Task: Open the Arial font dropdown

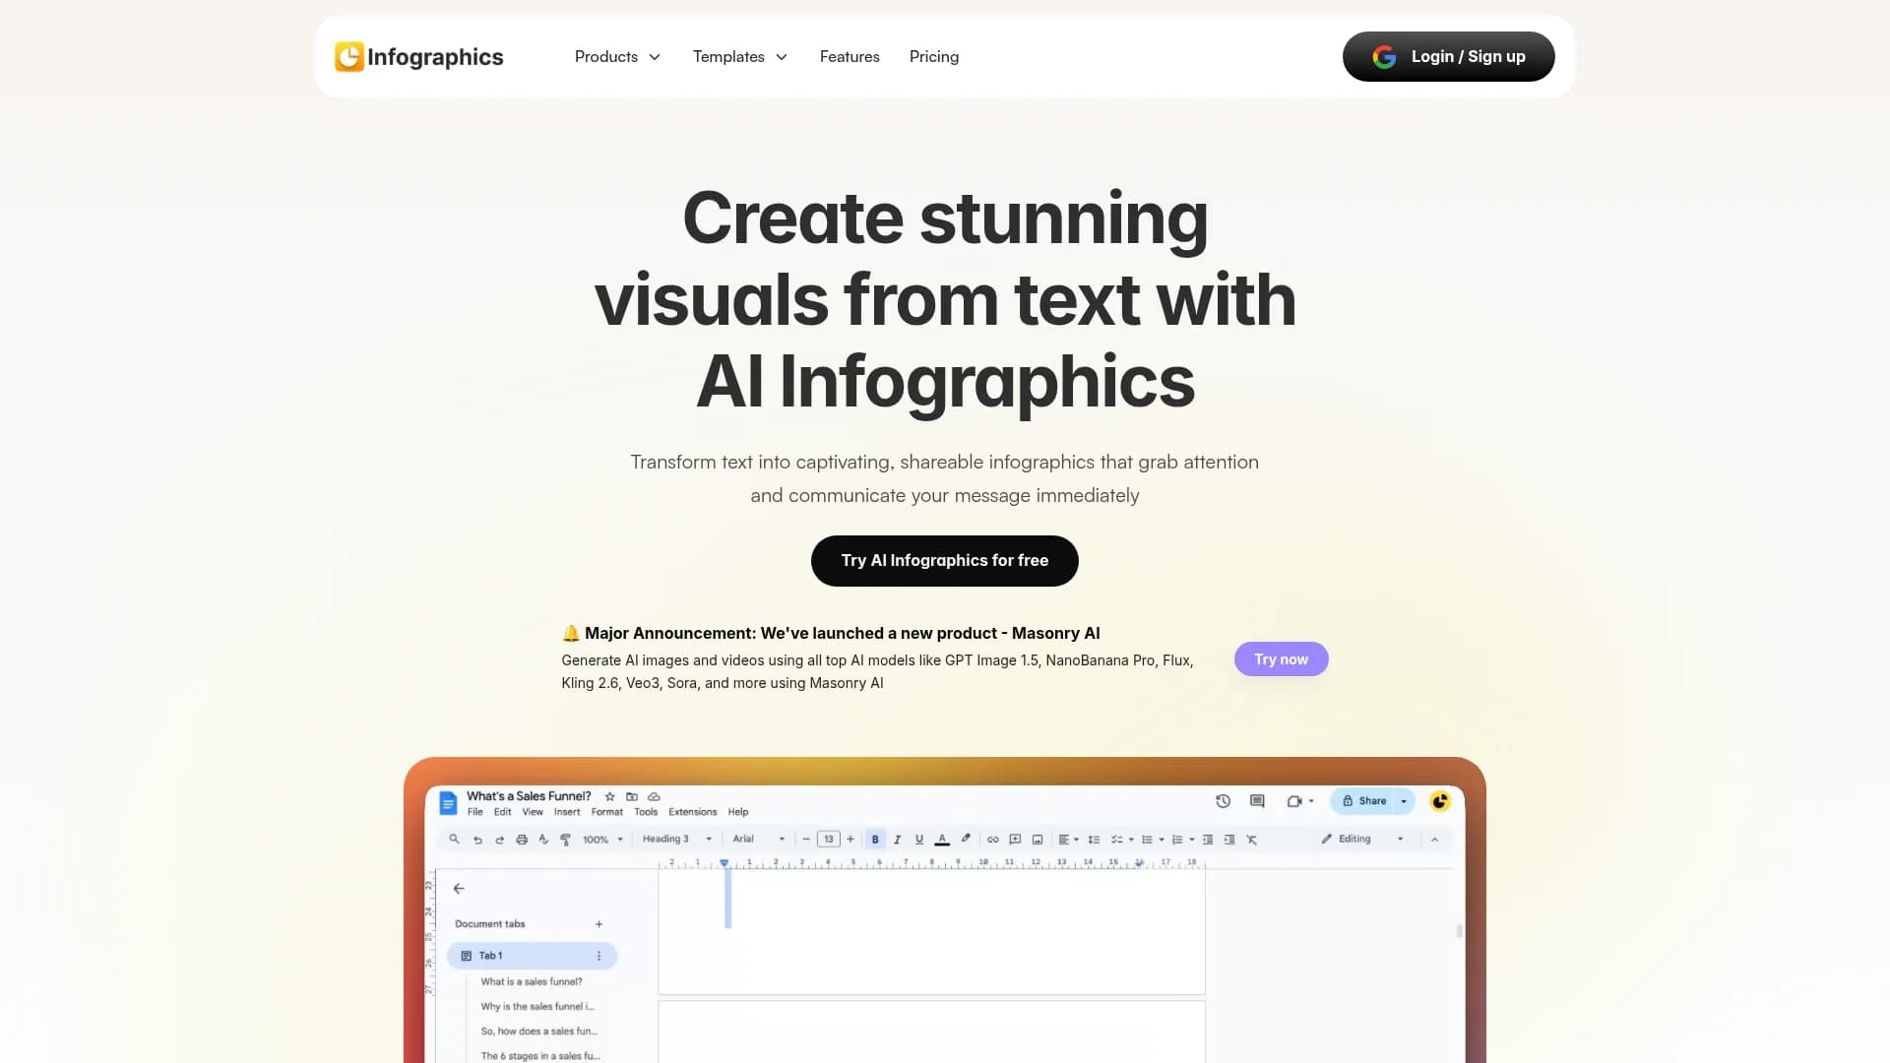Action: (x=758, y=840)
